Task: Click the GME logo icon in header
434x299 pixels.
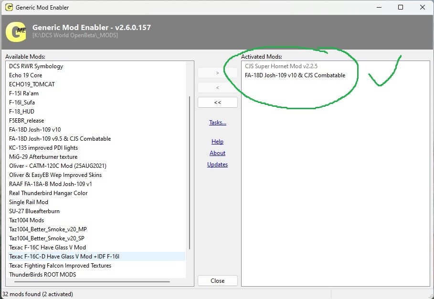Action: 16,32
